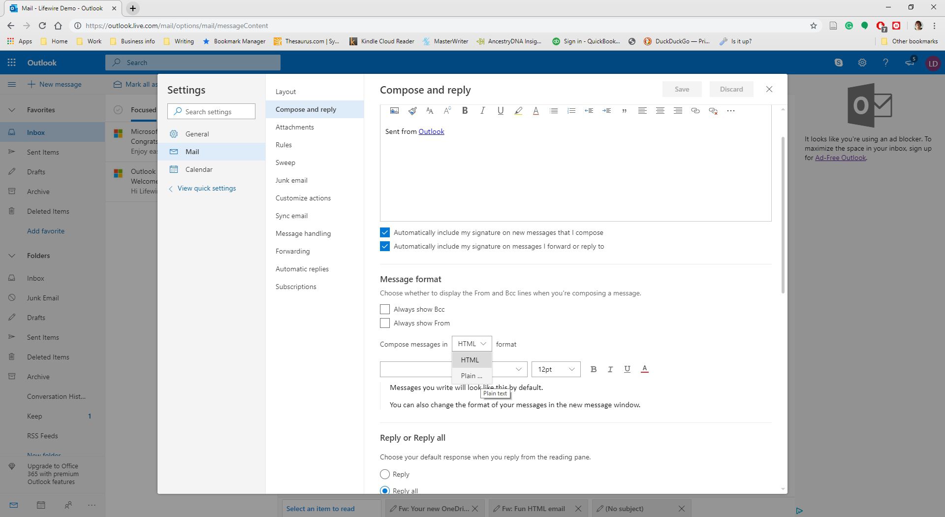Align signature text left
Screen dimensions: 945x517
point(642,111)
